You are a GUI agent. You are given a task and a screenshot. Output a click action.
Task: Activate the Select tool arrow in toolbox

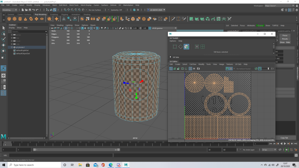(x=4, y=28)
